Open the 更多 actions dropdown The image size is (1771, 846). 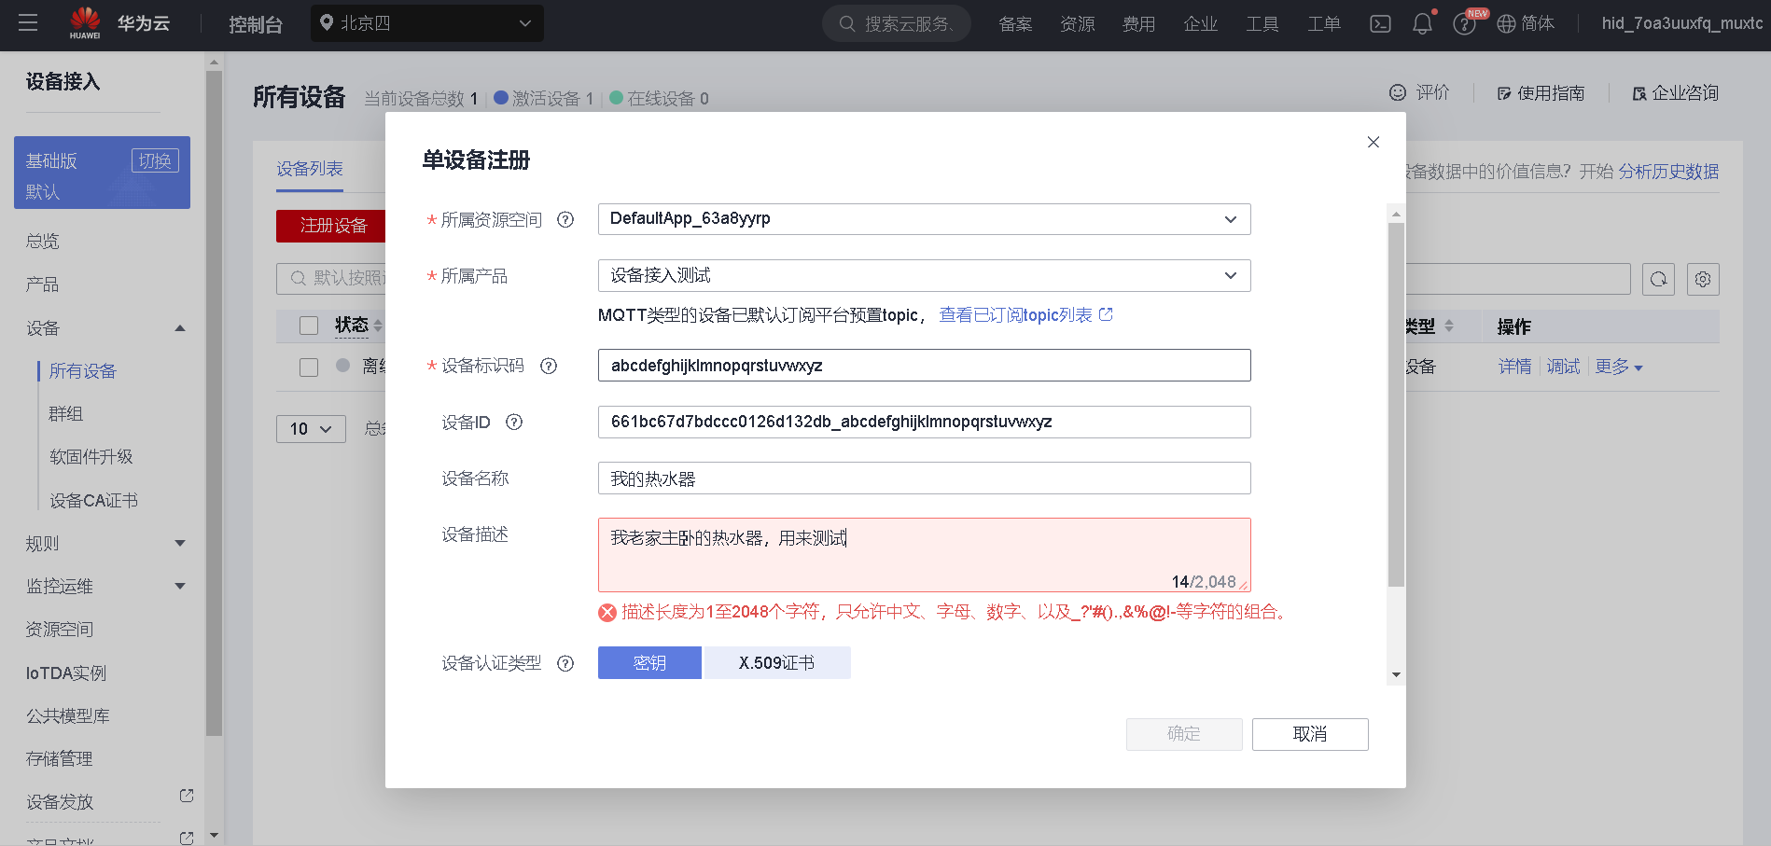[1619, 368]
